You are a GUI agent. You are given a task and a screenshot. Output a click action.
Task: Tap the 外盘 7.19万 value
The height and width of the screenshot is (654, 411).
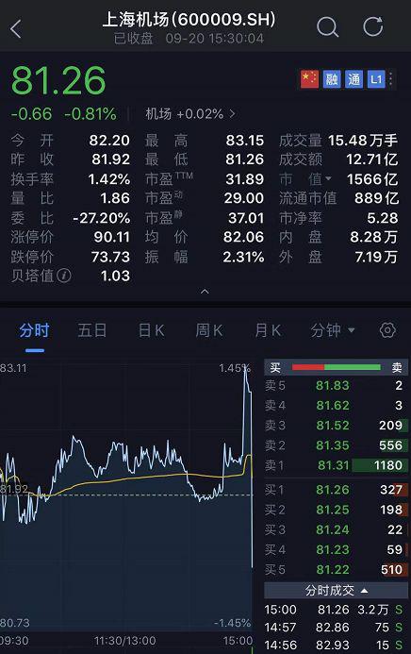pyautogui.click(x=375, y=257)
